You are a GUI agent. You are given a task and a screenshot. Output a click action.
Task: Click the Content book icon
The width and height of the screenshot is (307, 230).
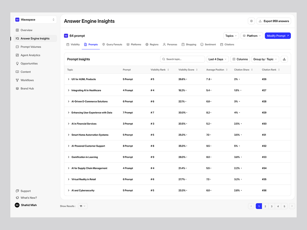pos(17,72)
